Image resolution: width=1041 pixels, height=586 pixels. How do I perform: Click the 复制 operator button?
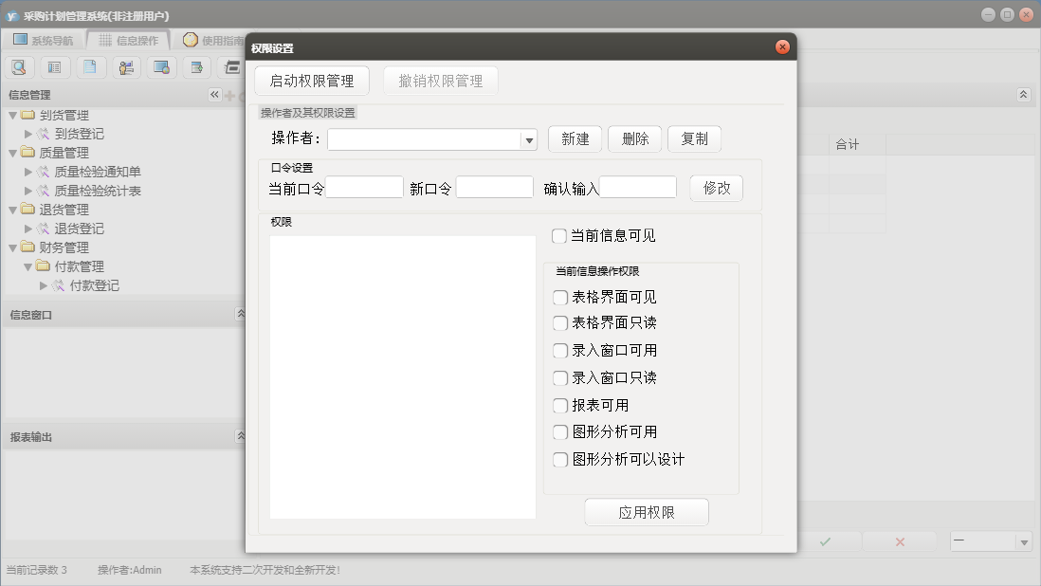(694, 138)
